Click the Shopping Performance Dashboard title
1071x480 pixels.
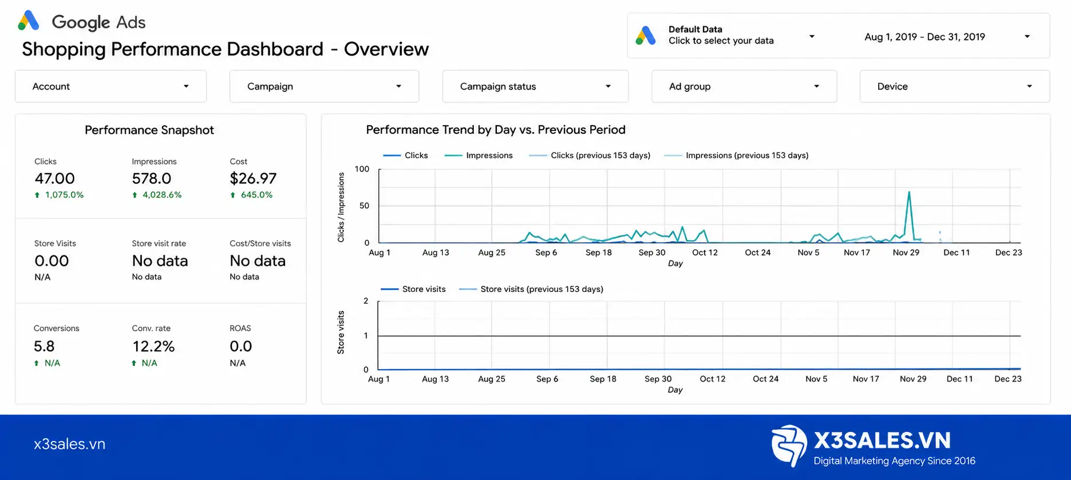click(225, 49)
